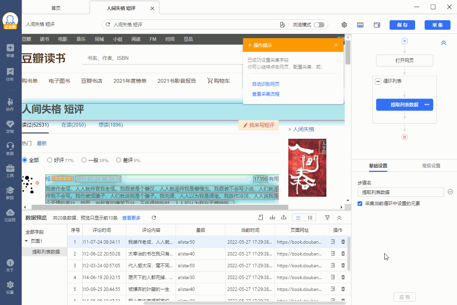
Task: Click the 我来写短评 button
Action: point(259,125)
